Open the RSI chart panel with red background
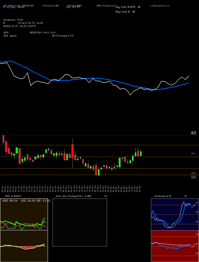The image size is (199, 262). pyautogui.click(x=175, y=246)
